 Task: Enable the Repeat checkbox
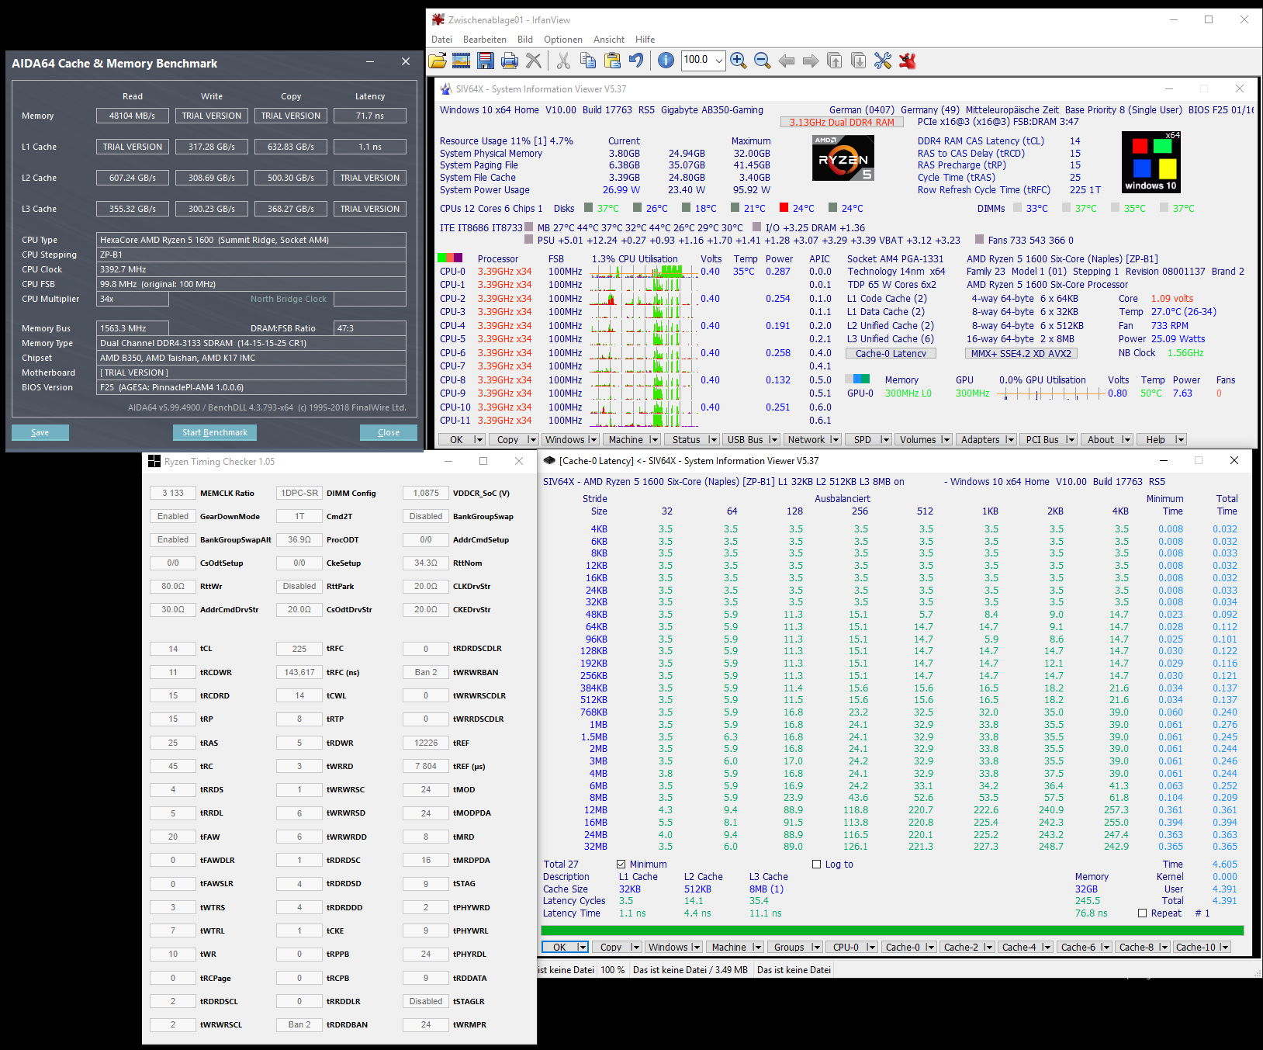[1142, 913]
